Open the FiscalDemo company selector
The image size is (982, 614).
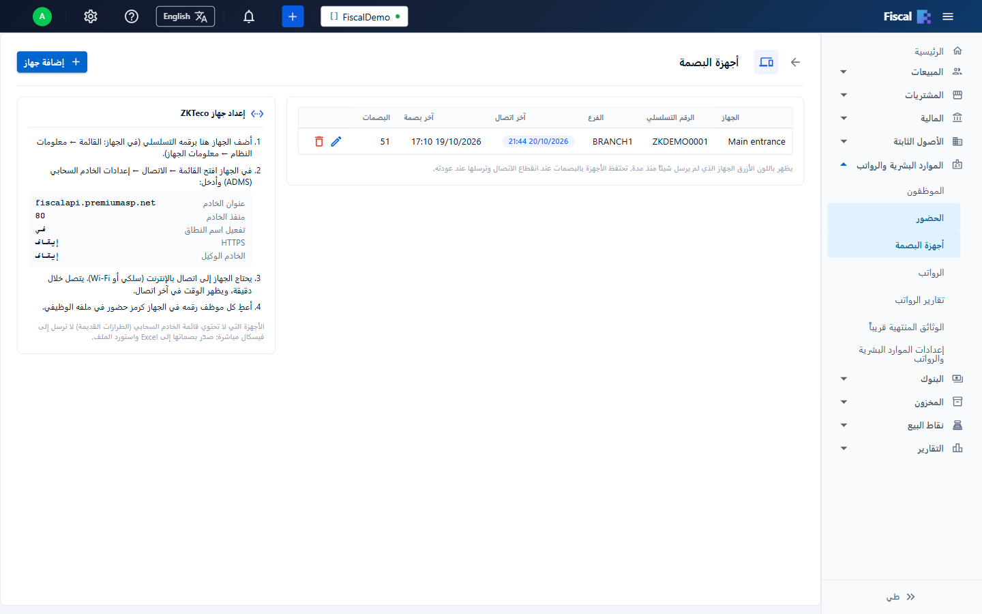click(364, 16)
